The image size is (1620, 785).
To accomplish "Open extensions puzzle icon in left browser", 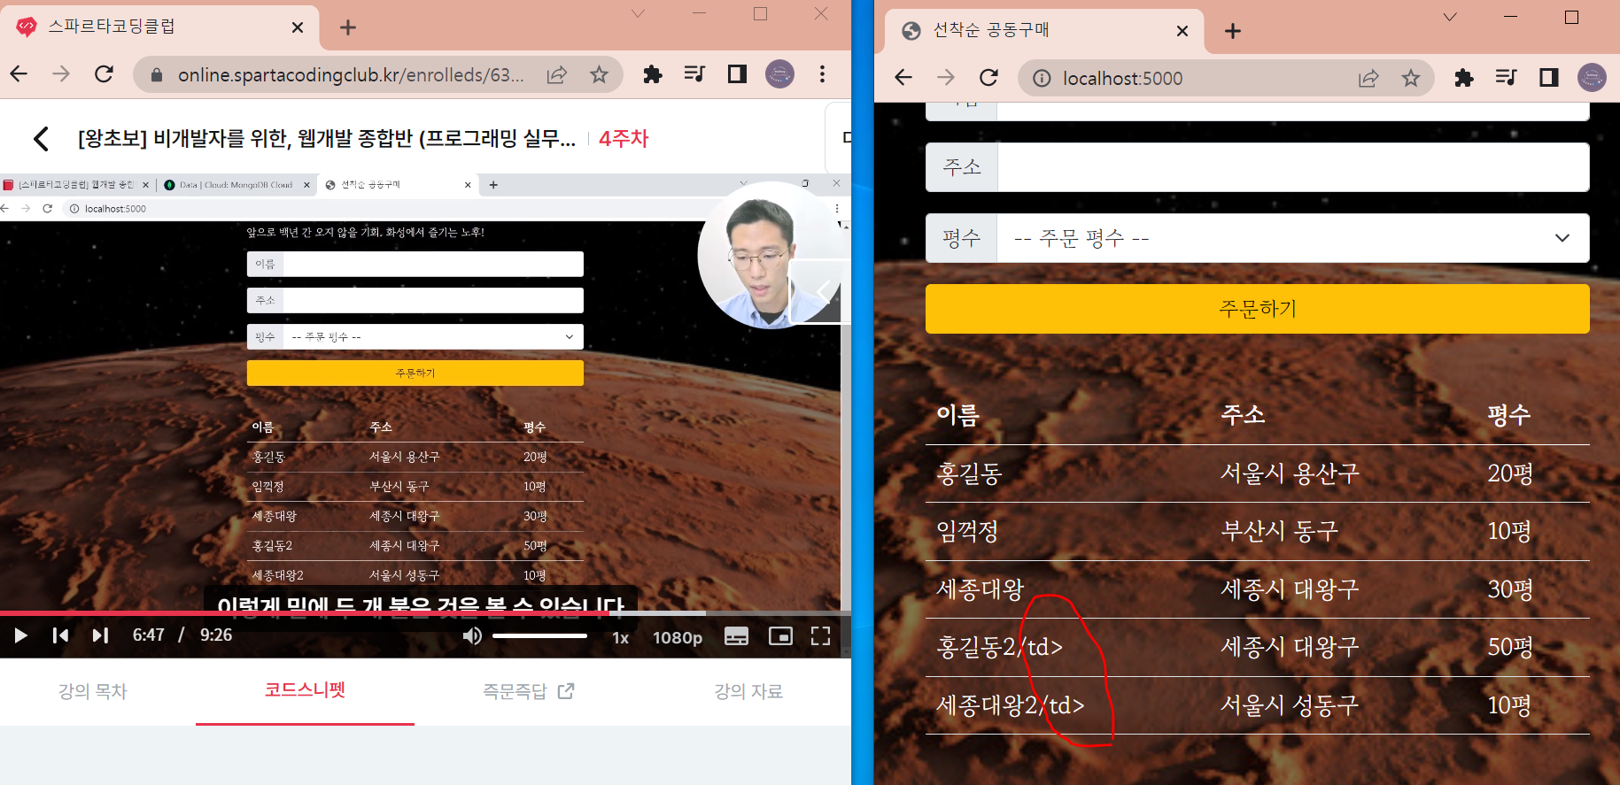I will 653,74.
